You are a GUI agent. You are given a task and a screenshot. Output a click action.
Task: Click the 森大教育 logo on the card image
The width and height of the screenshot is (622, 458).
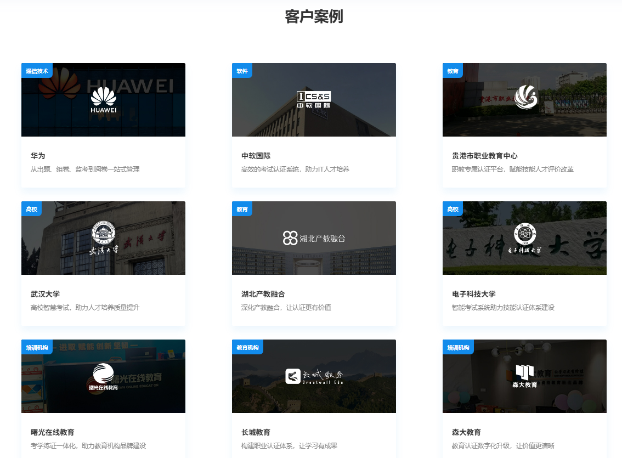click(524, 376)
